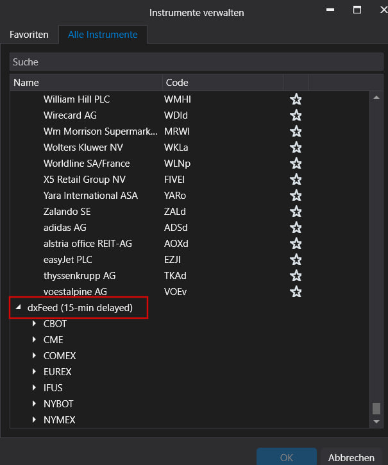388x465 pixels.
Task: Toggle the Zalando SE favorite star
Action: (x=296, y=212)
